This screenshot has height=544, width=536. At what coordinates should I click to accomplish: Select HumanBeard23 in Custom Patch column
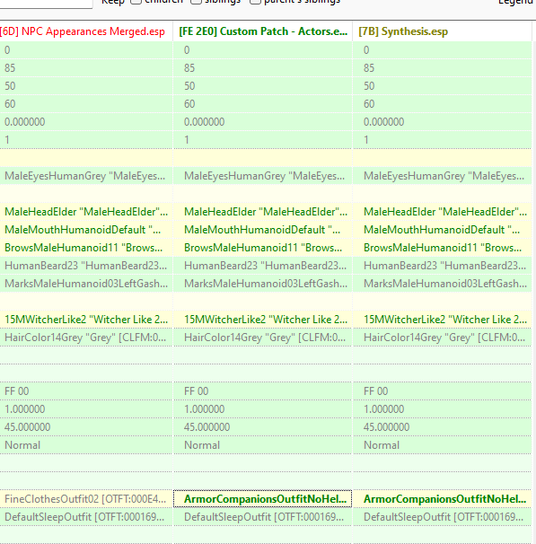tap(263, 266)
